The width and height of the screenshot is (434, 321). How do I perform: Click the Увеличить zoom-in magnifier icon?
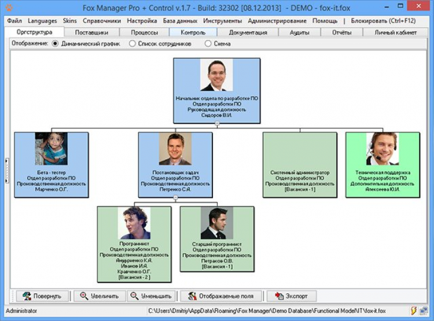(x=84, y=296)
